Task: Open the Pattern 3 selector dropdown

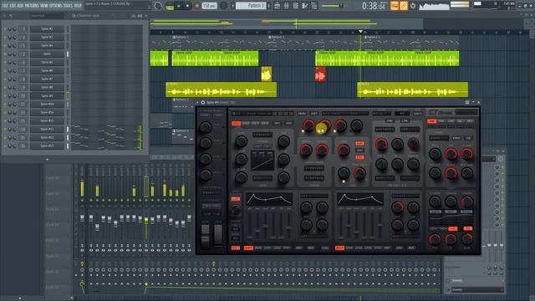Action: click(x=251, y=6)
